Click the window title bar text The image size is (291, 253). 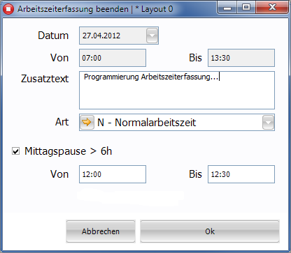click(x=95, y=9)
